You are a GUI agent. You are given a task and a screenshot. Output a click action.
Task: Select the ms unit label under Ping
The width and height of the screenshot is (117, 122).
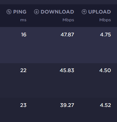point(23,20)
